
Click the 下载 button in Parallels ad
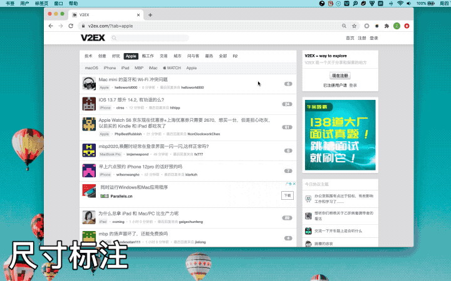(288, 195)
